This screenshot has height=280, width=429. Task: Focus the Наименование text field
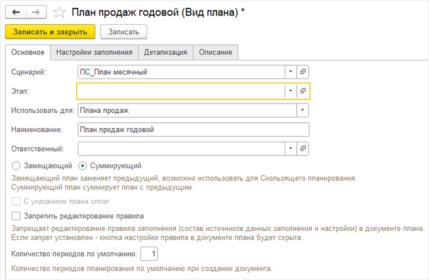pyautogui.click(x=193, y=129)
